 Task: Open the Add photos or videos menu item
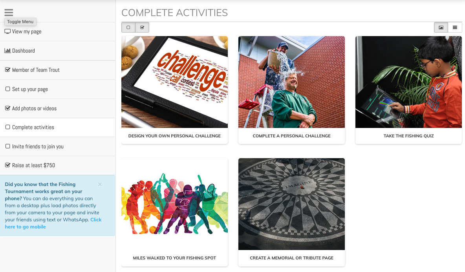click(x=57, y=108)
